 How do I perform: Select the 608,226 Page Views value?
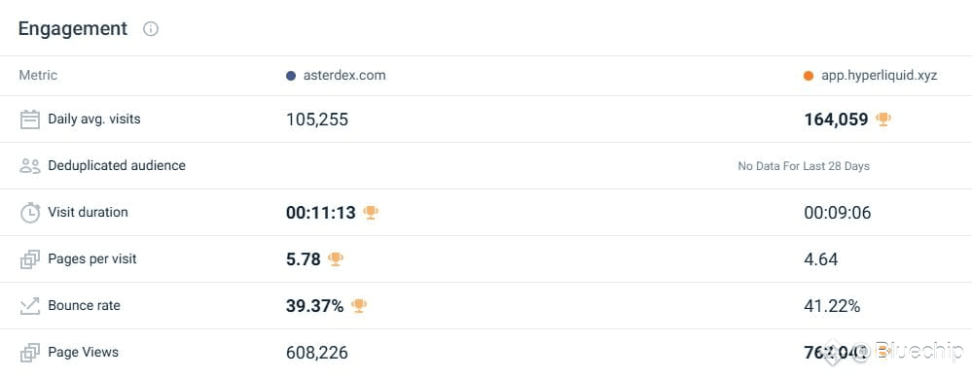coord(317,353)
